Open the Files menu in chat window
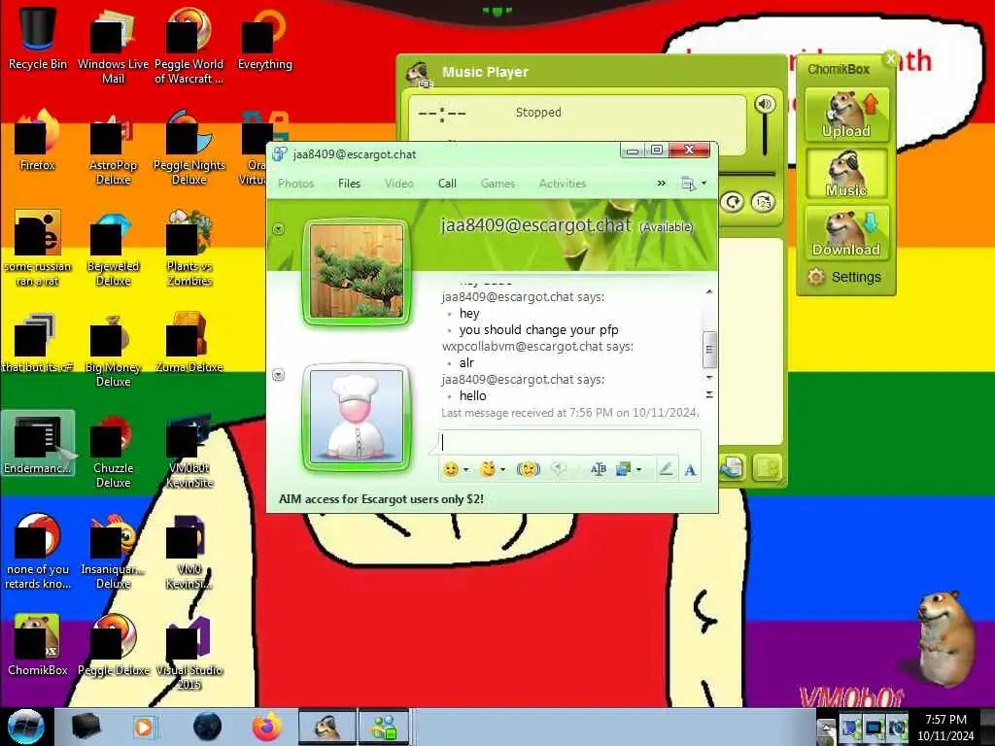 pos(349,184)
